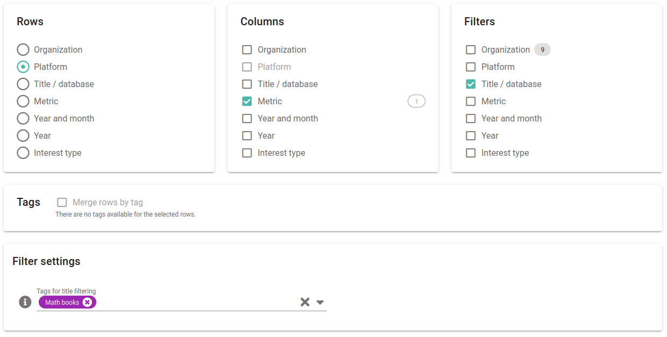Remove the Math books tag via its X icon
Screen dimensions: 667x337
(x=88, y=302)
